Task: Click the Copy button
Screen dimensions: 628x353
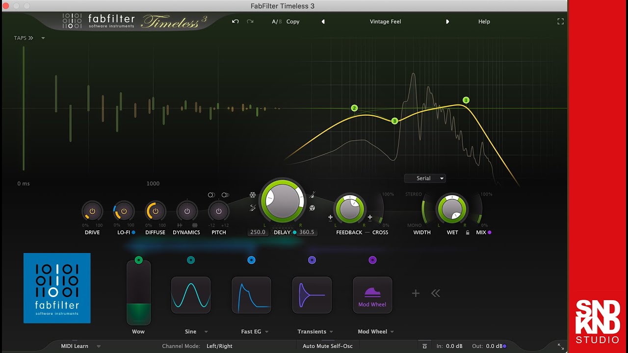Action: coord(293,22)
